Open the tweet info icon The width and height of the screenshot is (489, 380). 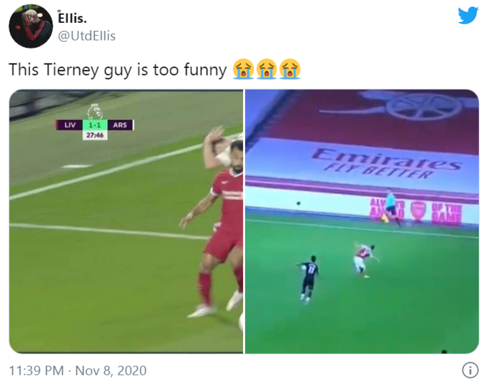469,370
